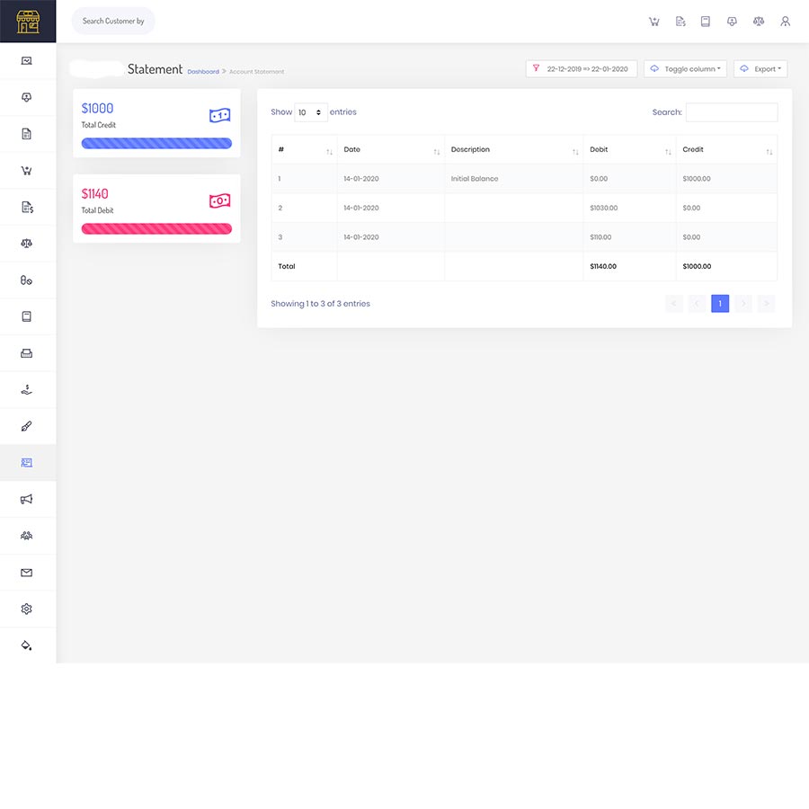Select page 1 in pagination

coord(719,304)
